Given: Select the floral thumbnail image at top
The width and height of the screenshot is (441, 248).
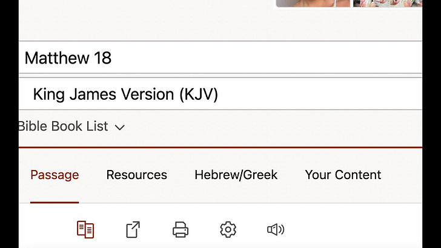Looking at the screenshot, I should [x=388, y=4].
